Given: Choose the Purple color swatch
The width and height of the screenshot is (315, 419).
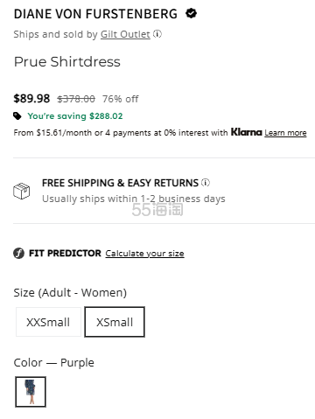Looking at the screenshot, I should coord(31,392).
